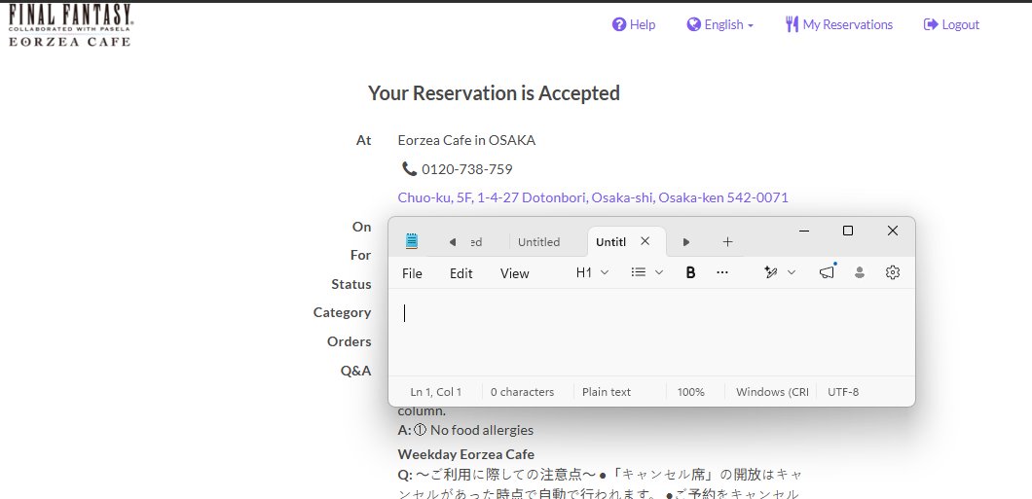Click the Rewrite AI pen icon

point(771,272)
